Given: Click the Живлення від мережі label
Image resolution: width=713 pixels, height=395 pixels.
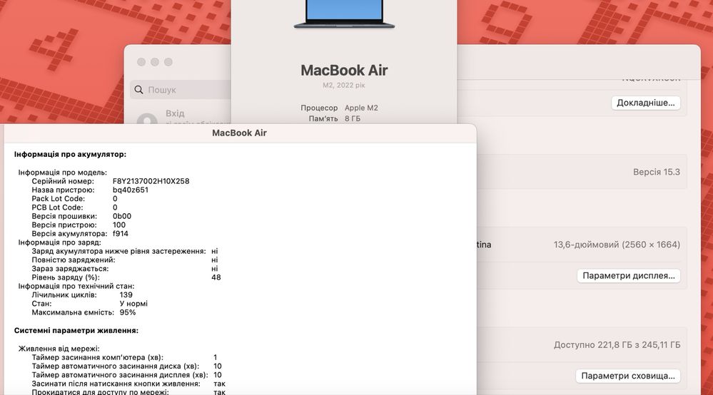Looking at the screenshot, I should [59, 349].
